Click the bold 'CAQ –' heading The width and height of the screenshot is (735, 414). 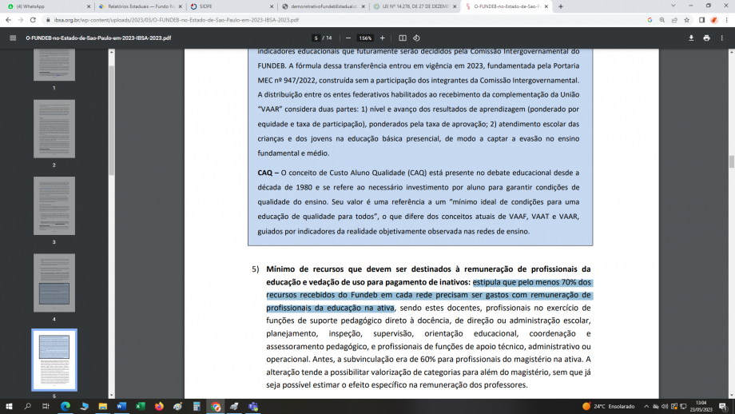[x=268, y=173]
